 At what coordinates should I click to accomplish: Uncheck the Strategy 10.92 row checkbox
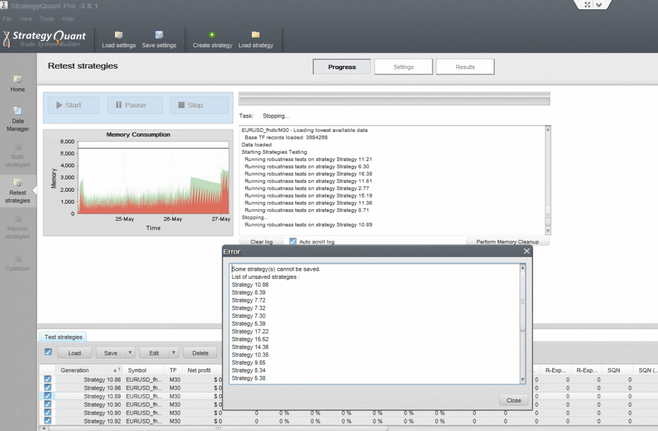48,421
